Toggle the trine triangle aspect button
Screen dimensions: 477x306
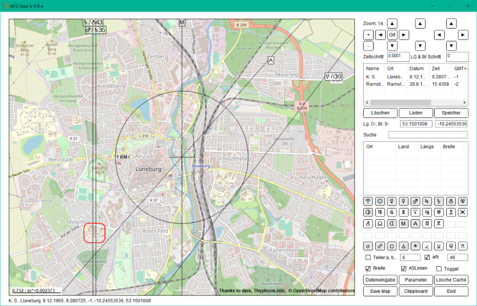(404, 246)
